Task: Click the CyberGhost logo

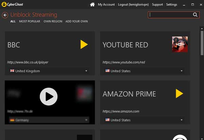Action: coord(12,4)
